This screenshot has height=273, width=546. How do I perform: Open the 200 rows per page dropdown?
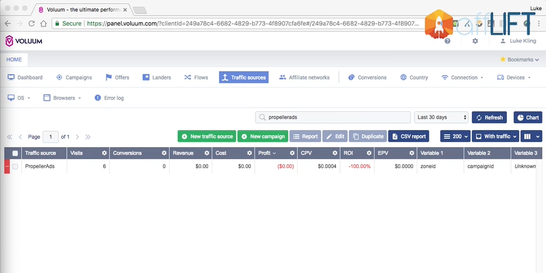point(455,136)
